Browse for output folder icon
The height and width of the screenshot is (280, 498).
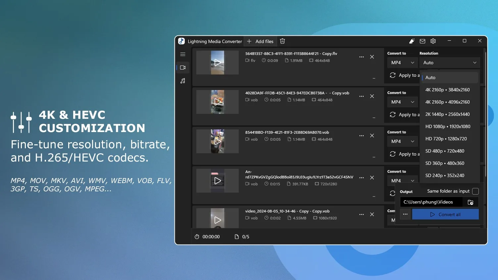point(471,202)
